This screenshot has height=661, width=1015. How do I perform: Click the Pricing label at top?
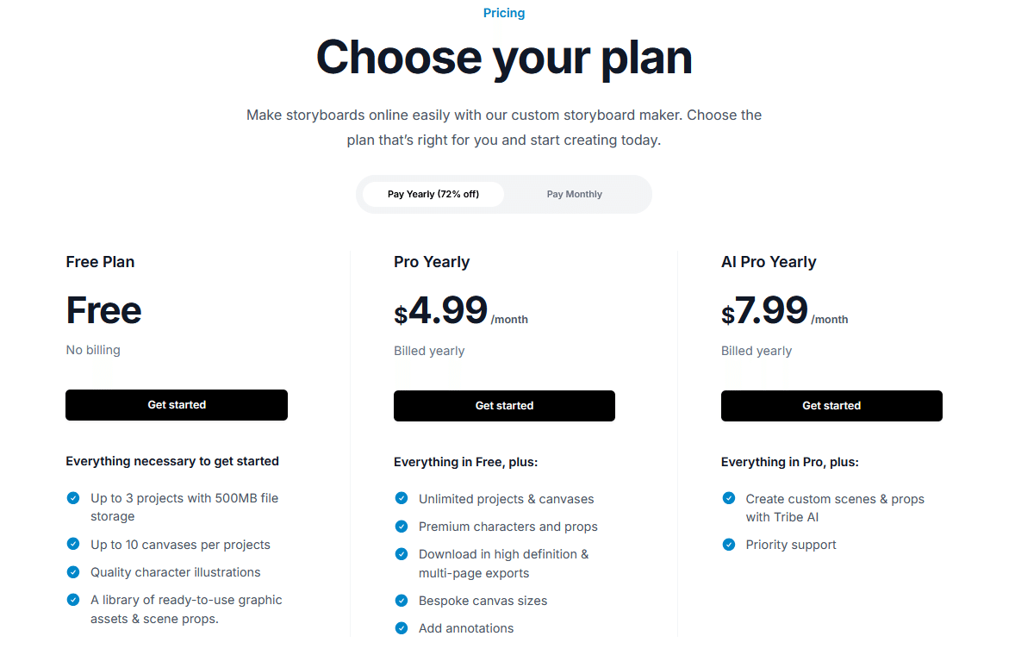click(504, 13)
